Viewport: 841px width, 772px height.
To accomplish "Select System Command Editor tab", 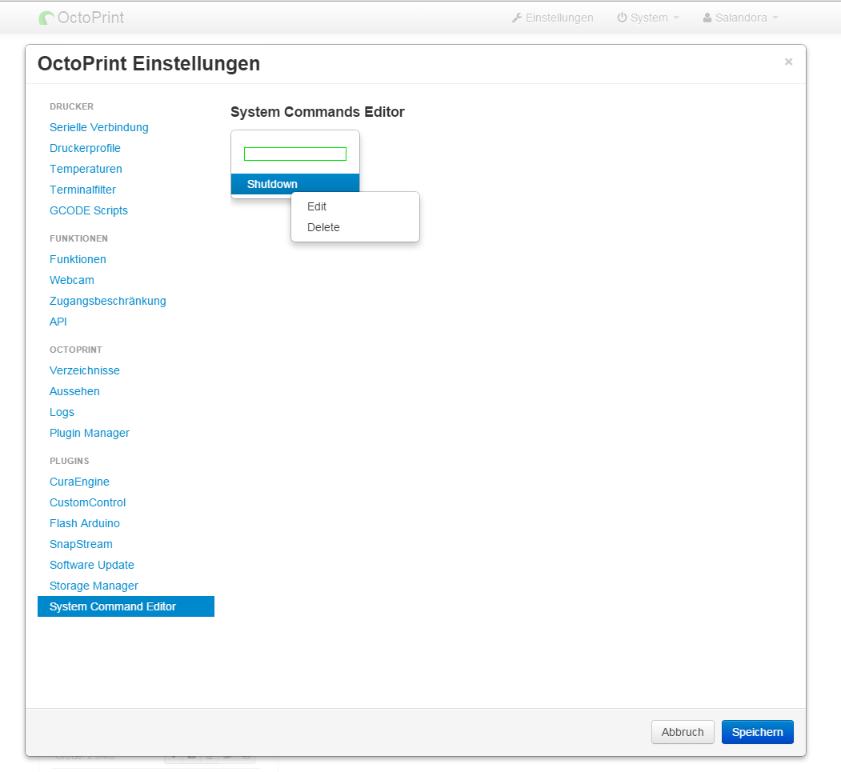I will (x=126, y=606).
